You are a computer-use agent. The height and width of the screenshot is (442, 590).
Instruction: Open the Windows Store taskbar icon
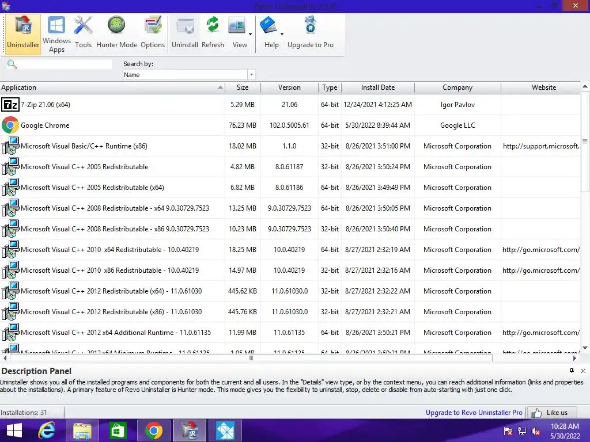[118, 430]
